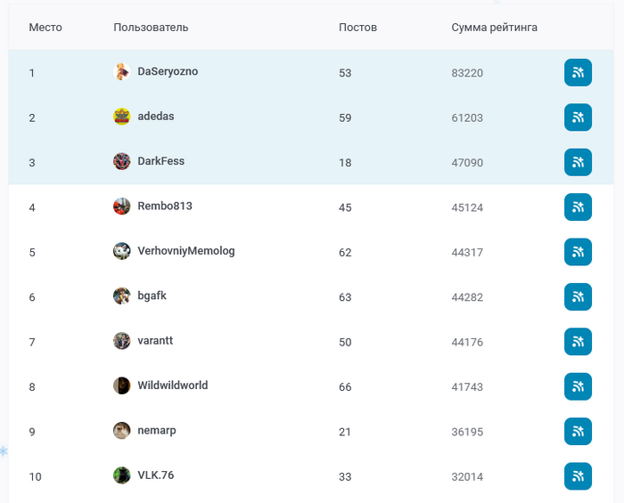Open DaSeryozno avatar

[x=122, y=71]
